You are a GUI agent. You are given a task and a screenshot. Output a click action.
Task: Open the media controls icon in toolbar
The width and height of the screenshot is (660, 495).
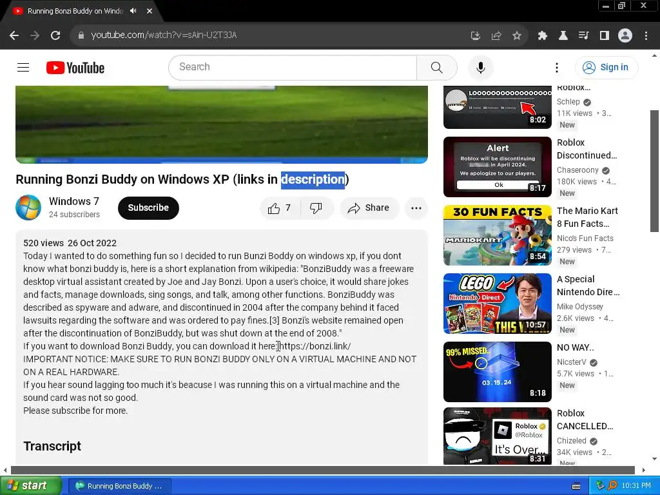(x=583, y=36)
